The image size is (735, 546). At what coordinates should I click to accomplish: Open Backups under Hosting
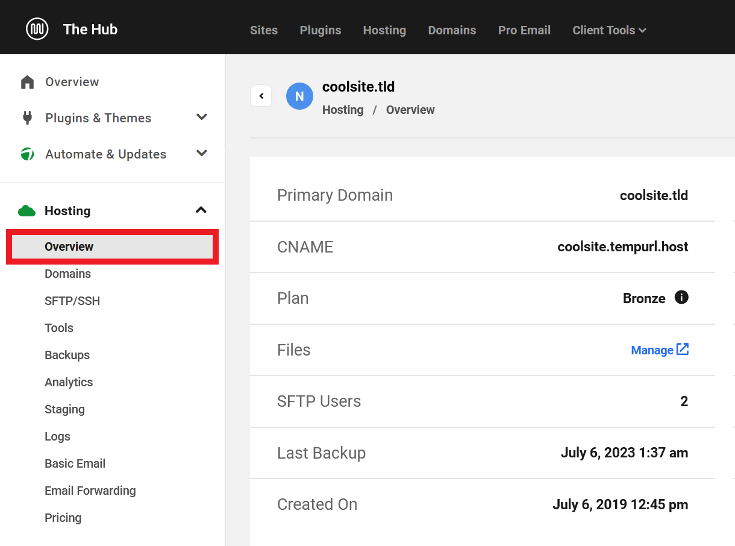67,355
